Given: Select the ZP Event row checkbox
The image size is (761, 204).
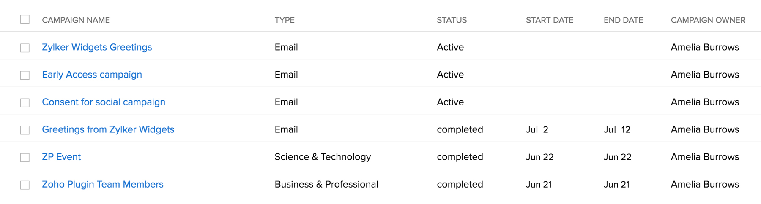Looking at the screenshot, I should [25, 157].
